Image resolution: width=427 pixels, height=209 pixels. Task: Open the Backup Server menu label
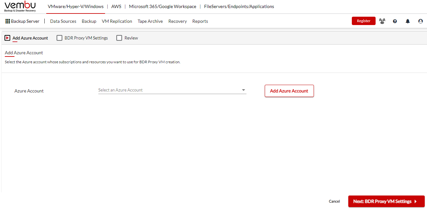click(25, 21)
